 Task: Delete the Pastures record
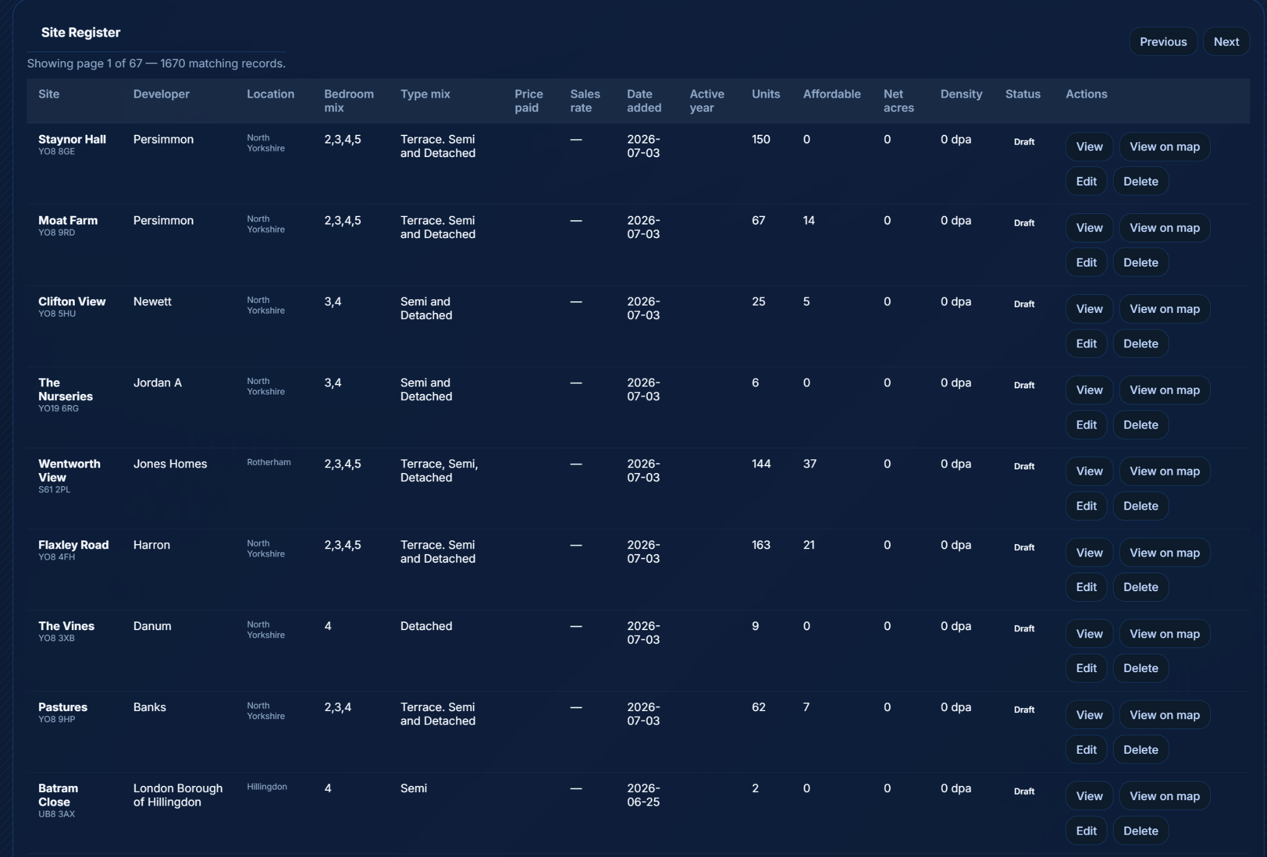click(x=1140, y=749)
